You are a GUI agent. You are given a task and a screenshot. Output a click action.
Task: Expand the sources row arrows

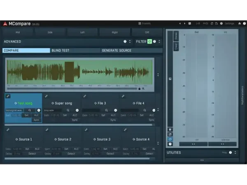click(158, 143)
